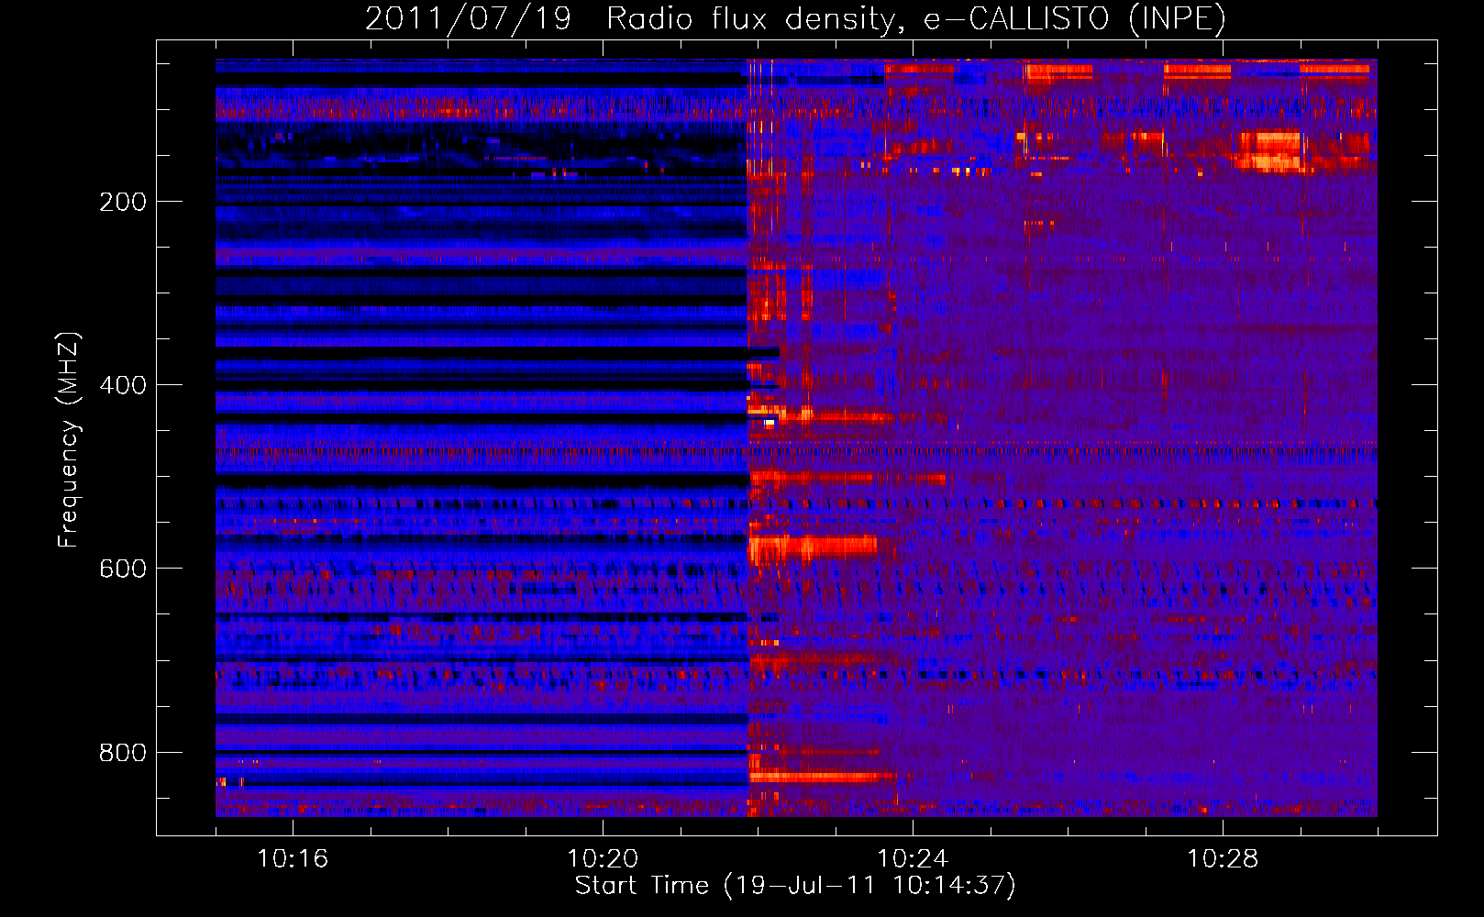
Task: Click the 10:20 time tick label
Action: click(603, 858)
